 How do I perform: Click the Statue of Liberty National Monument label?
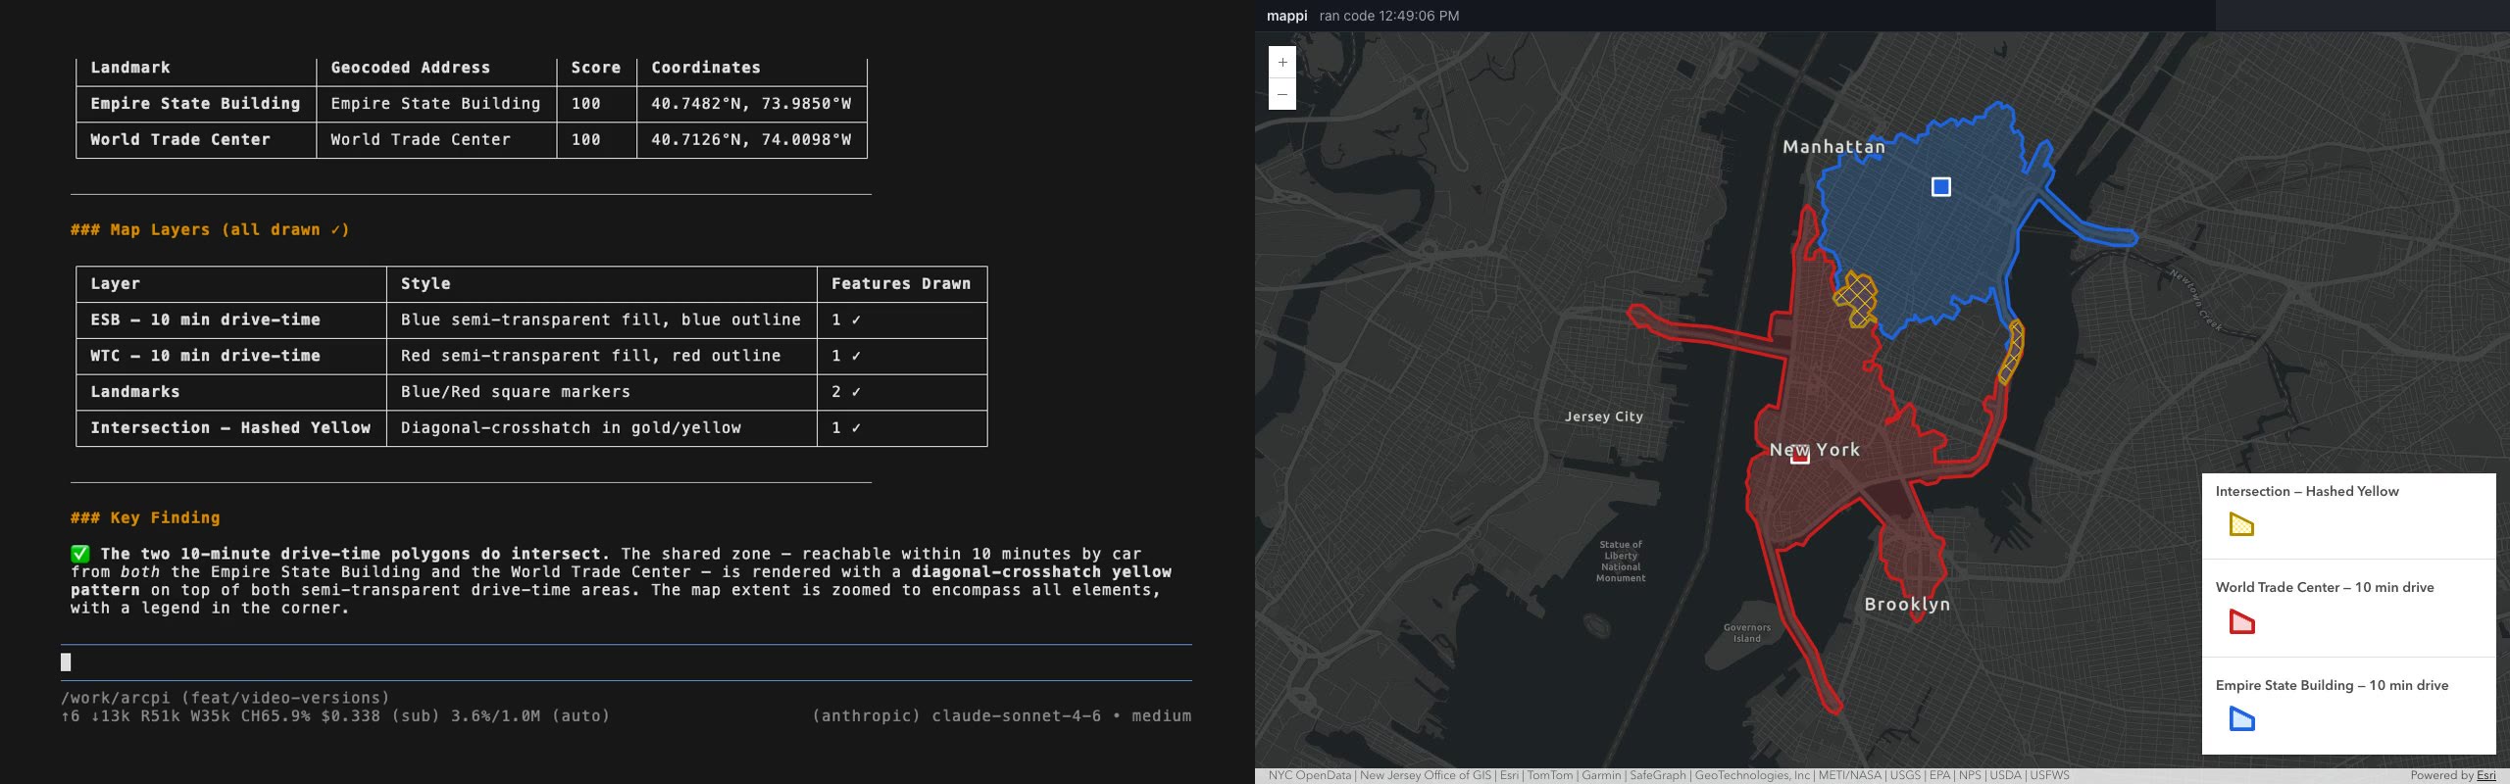(x=1621, y=562)
